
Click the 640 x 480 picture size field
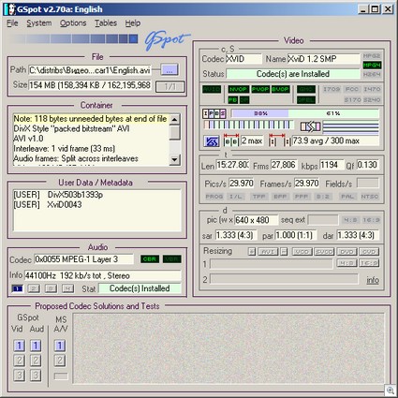pyautogui.click(x=256, y=220)
